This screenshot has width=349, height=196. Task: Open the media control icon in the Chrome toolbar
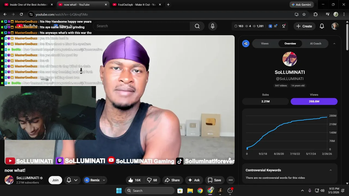click(327, 14)
